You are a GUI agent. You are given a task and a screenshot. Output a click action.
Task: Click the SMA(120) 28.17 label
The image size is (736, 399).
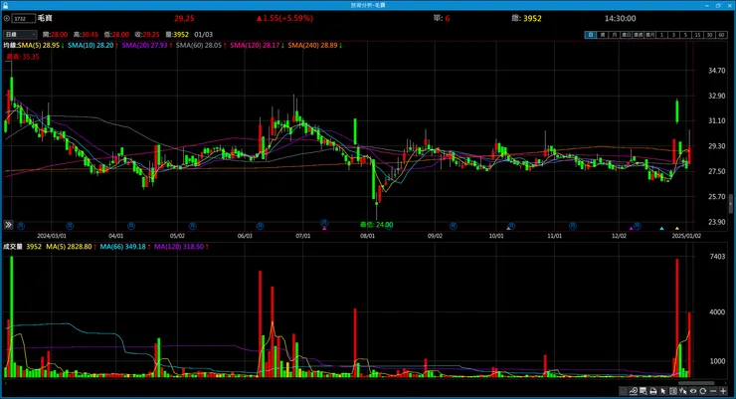257,46
